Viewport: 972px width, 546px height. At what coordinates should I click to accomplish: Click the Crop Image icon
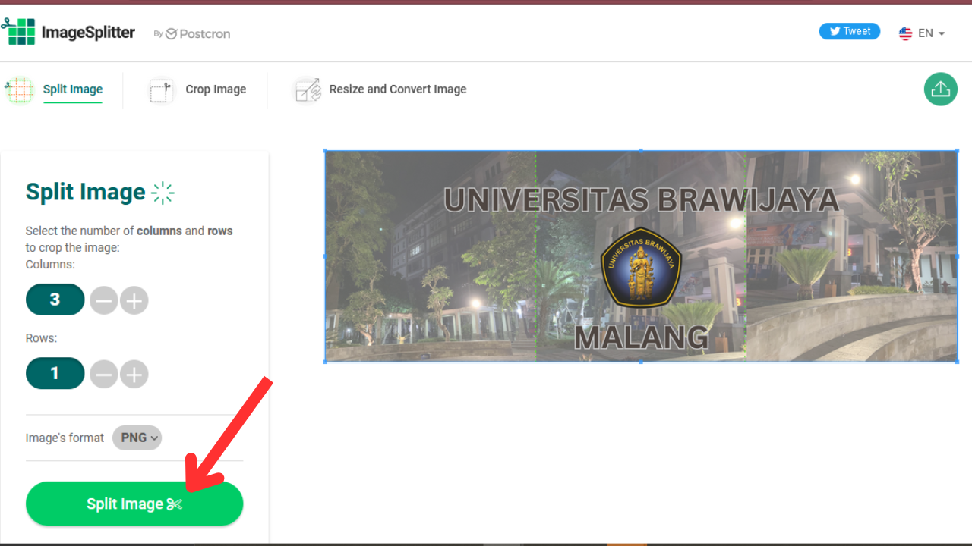coord(161,90)
